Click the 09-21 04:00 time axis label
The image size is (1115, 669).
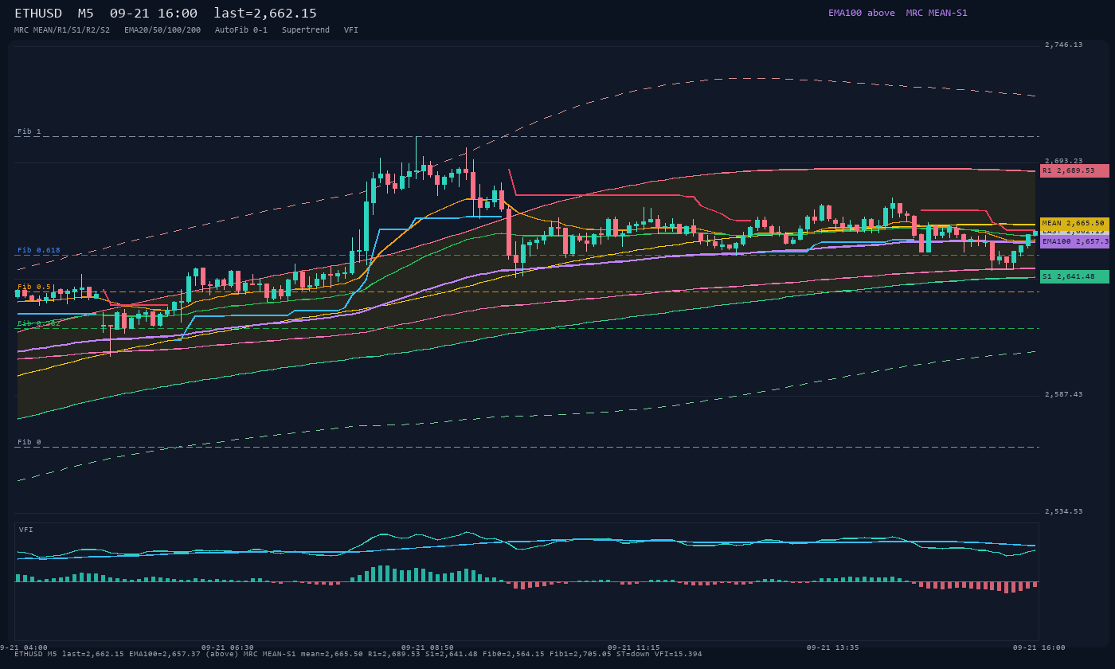(24, 647)
